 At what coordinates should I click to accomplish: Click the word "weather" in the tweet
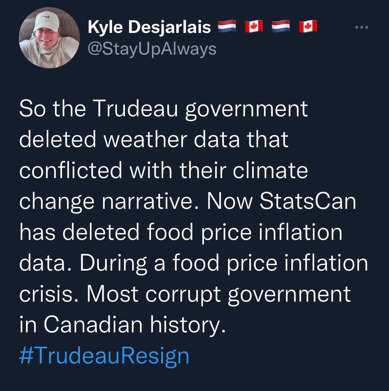pos(146,139)
